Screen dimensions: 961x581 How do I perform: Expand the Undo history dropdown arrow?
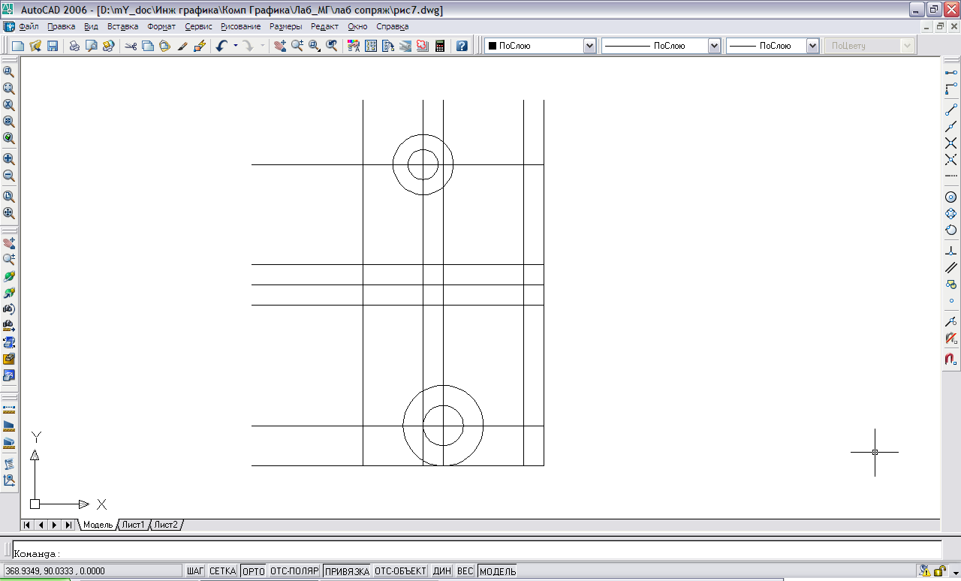click(236, 46)
